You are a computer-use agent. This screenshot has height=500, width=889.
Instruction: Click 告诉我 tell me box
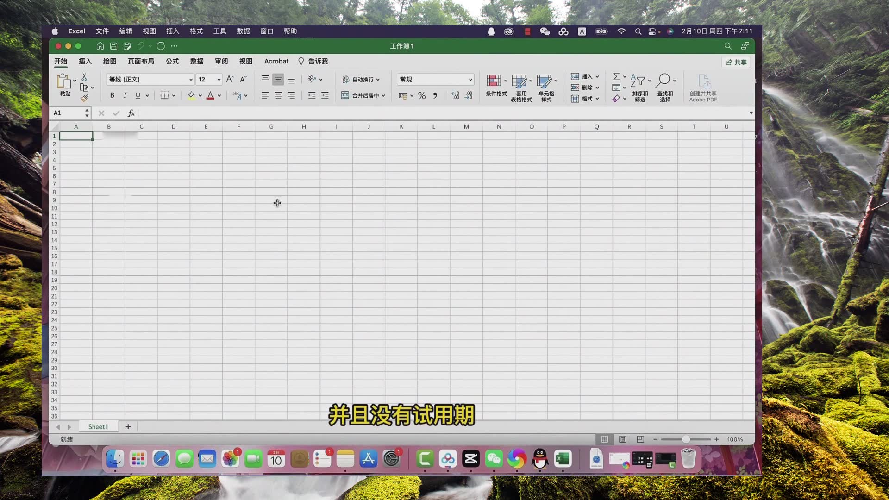313,61
